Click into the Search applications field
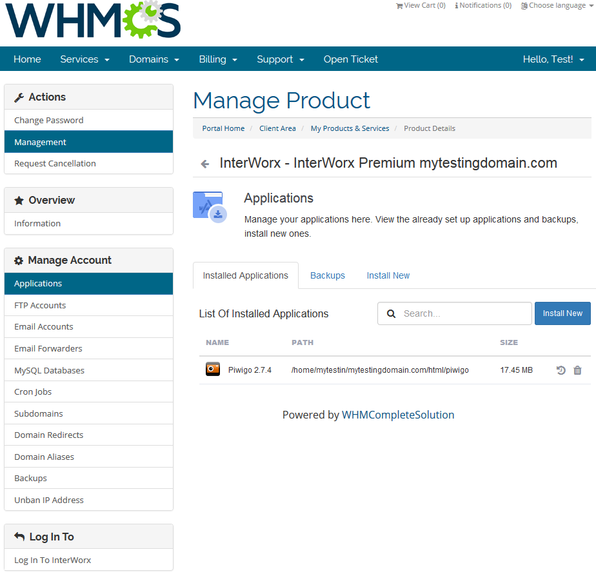Viewport: 596px width, 574px height. (455, 313)
